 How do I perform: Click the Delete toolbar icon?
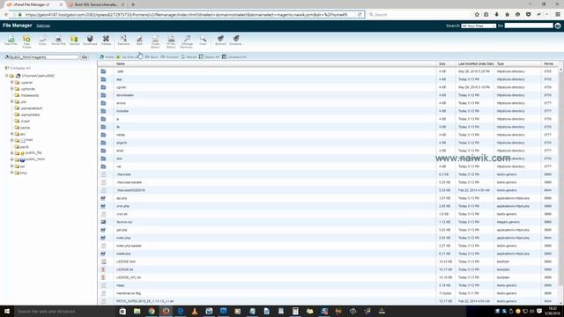coord(106,41)
